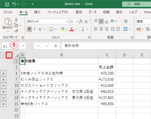Screen dimensions: 151x119
Task: Click the phonetic guide (ふりがな) icon
Action: click(83, 29)
